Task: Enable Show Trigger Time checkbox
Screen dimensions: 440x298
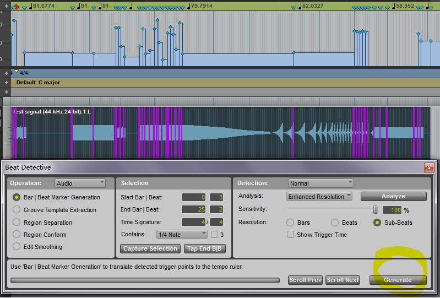Action: click(291, 235)
